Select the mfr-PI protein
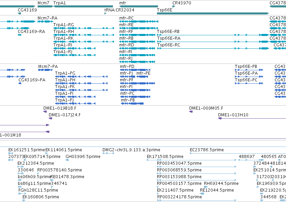Image resolution: width=286 pixels, height=202 pixels. click(x=135, y=90)
